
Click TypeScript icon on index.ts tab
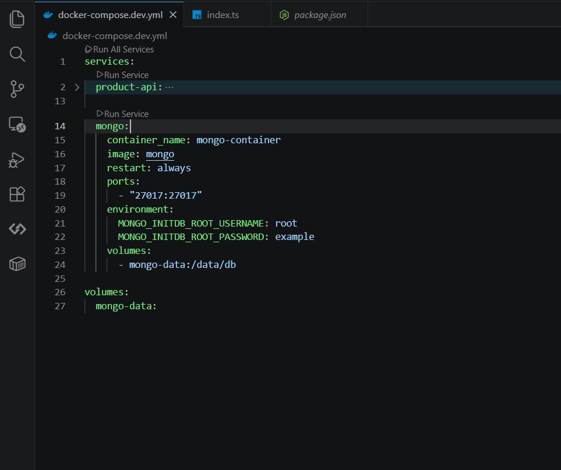[197, 15]
